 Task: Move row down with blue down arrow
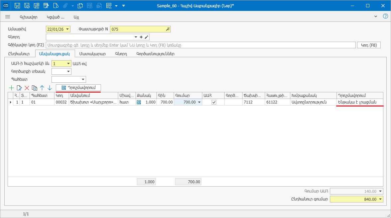(49, 88)
